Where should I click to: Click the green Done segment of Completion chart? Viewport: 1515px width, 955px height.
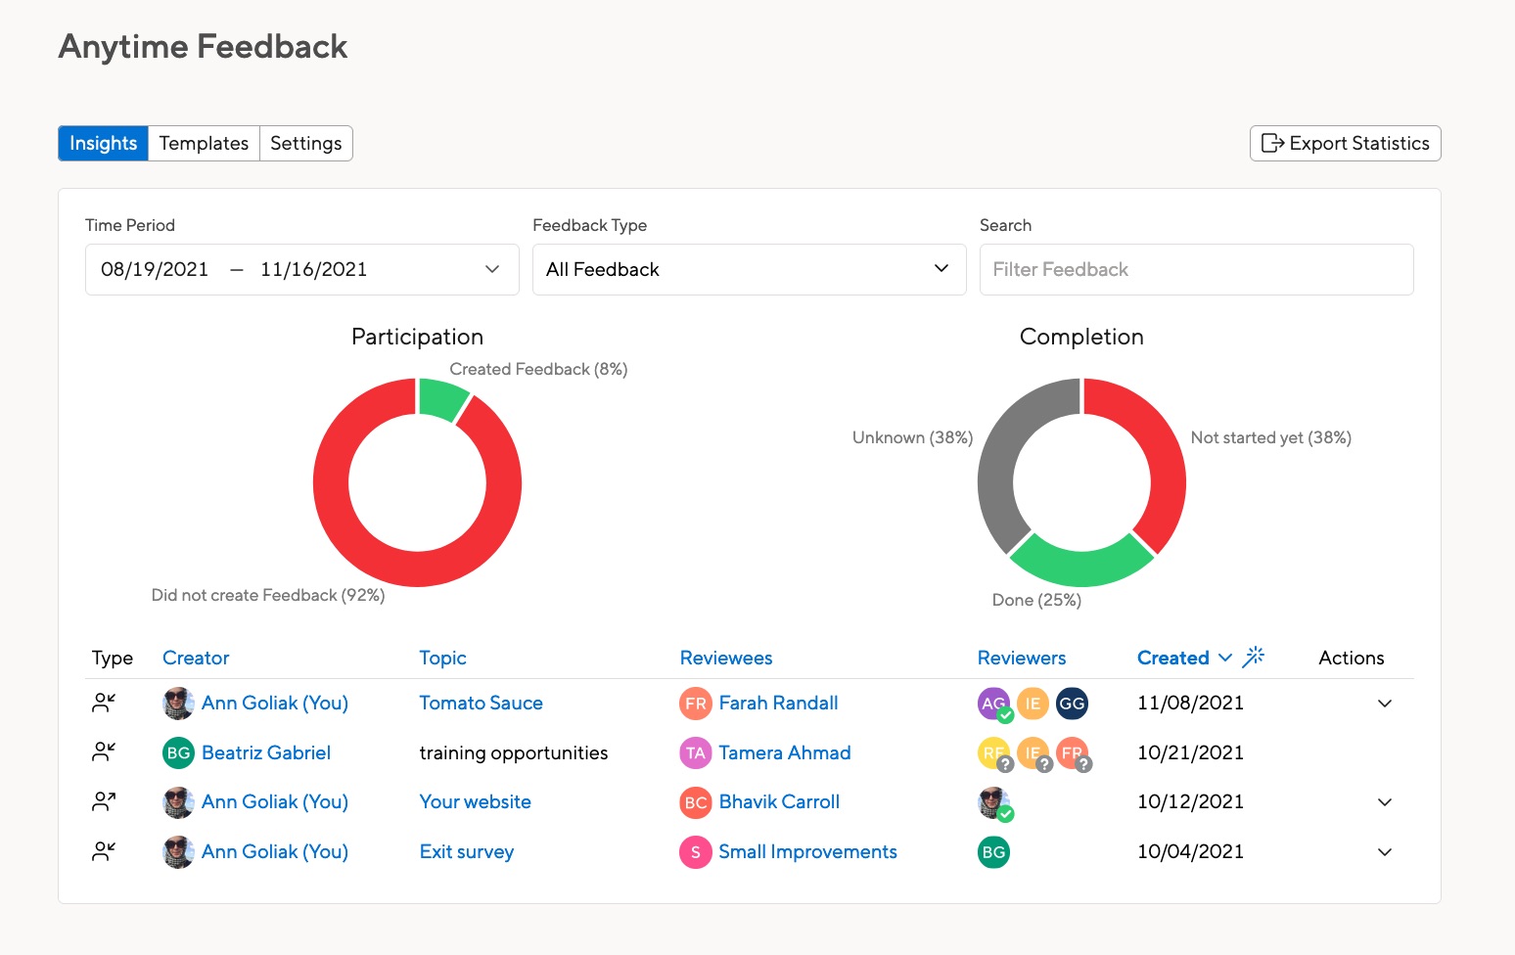coord(1083,570)
